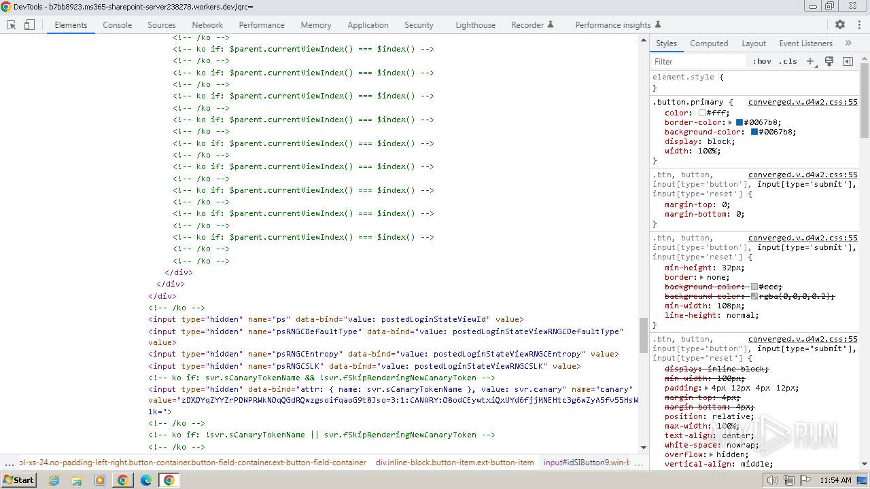
Task: Expand the overflow: hidden shorthand triangle
Action: (x=712, y=454)
